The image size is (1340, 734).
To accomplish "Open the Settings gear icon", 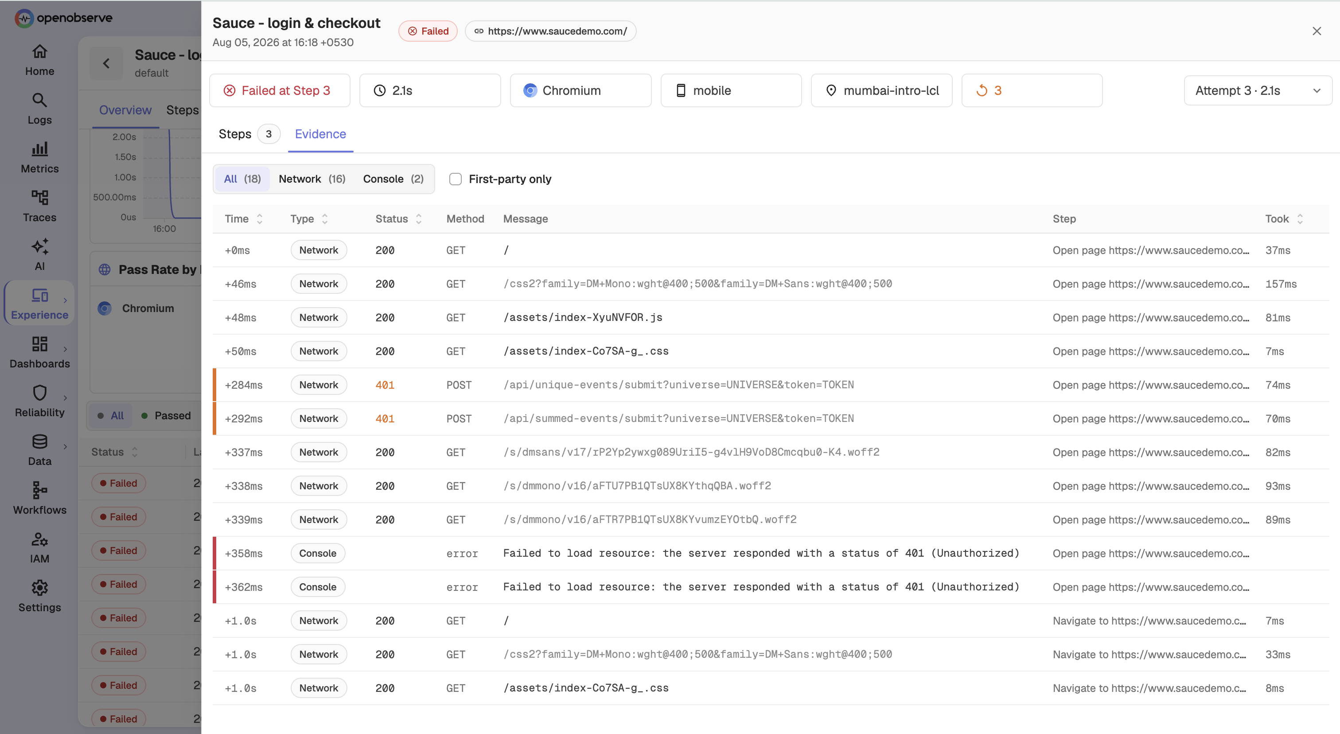I will point(39,588).
